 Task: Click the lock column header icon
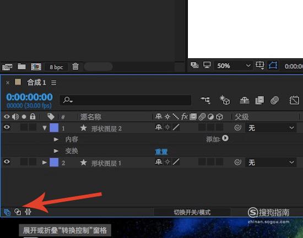pos(33,117)
